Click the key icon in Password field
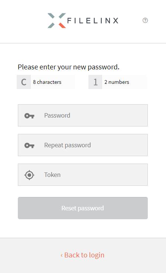 [x=29, y=116]
